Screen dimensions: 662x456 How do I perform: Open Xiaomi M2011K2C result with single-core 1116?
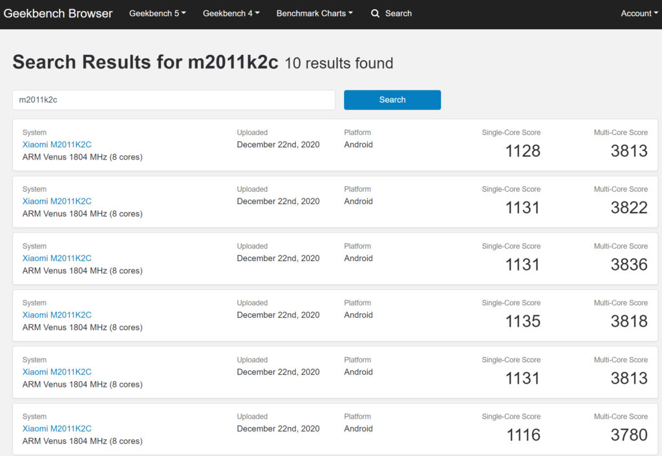[57, 429]
